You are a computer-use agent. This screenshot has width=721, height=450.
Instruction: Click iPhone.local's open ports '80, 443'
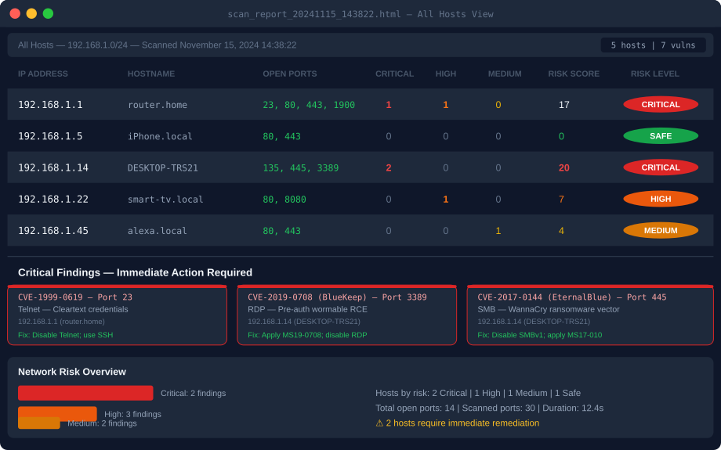(x=282, y=136)
